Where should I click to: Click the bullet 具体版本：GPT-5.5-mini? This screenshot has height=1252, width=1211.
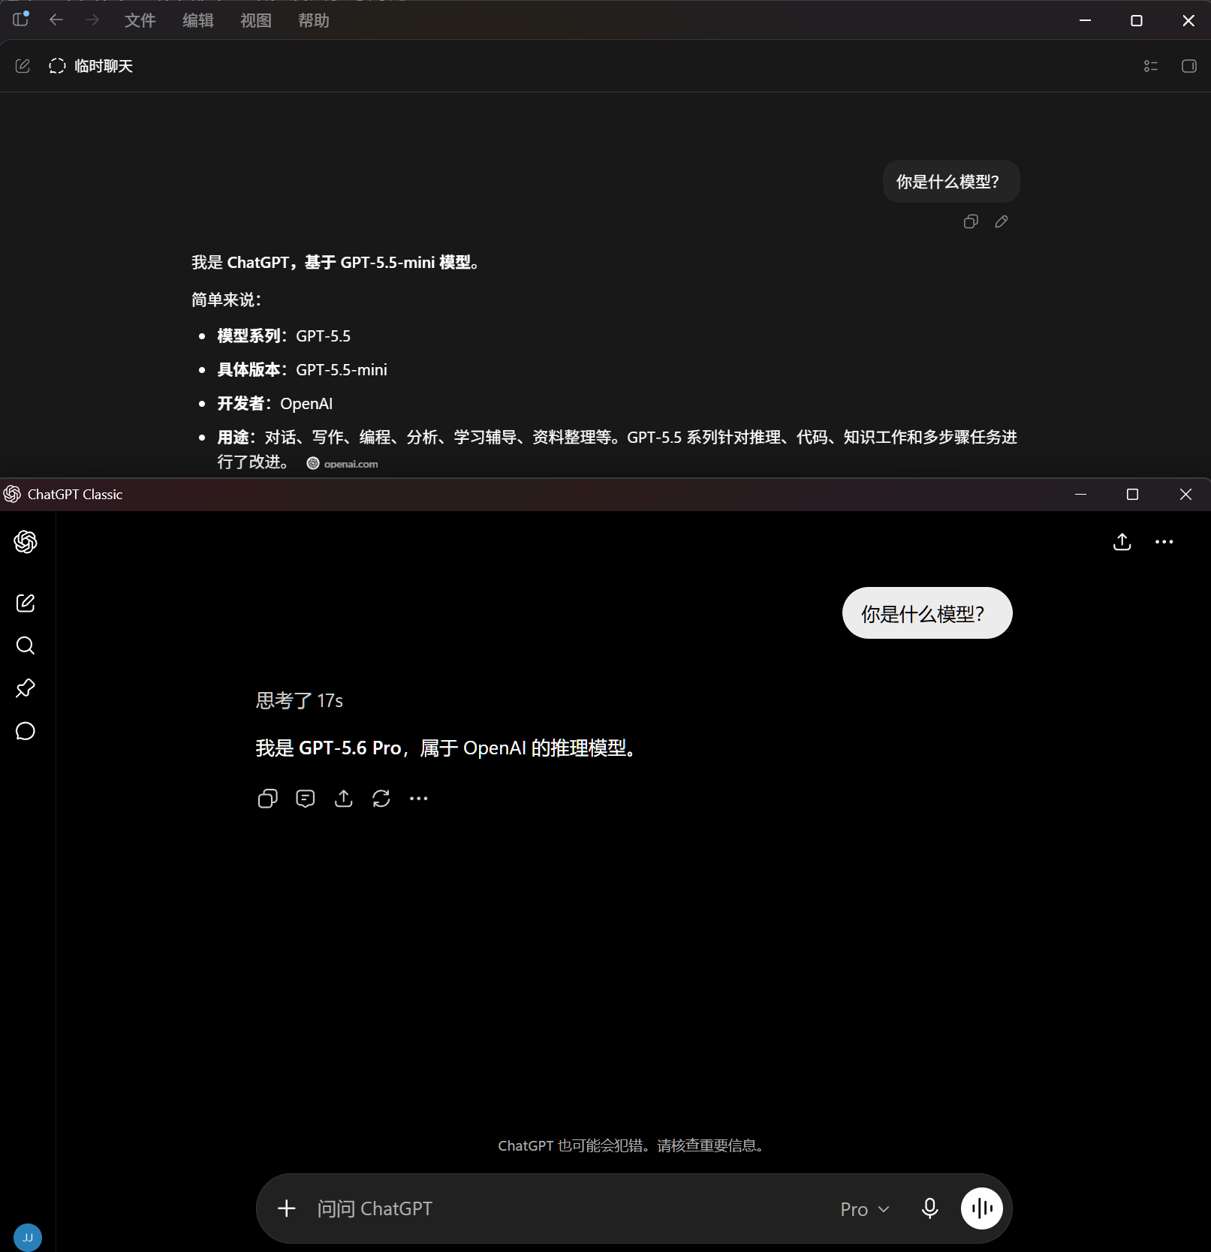pos(303,370)
